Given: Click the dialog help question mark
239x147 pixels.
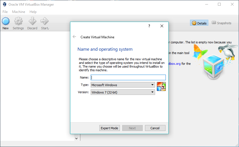Looking at the screenshot, I should (149, 26).
